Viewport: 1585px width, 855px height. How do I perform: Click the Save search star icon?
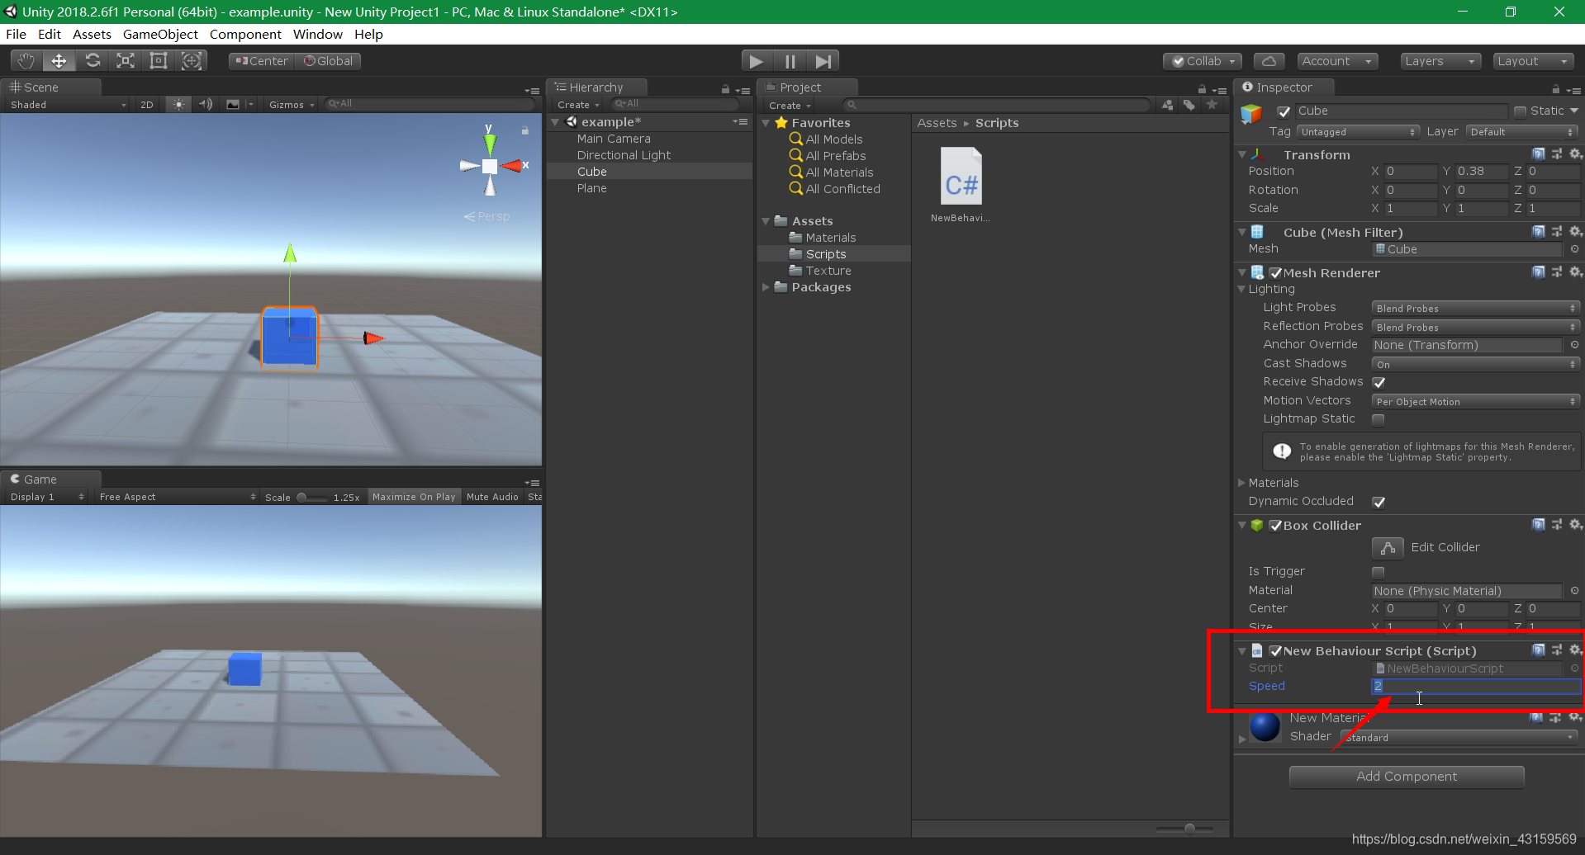[1212, 105]
